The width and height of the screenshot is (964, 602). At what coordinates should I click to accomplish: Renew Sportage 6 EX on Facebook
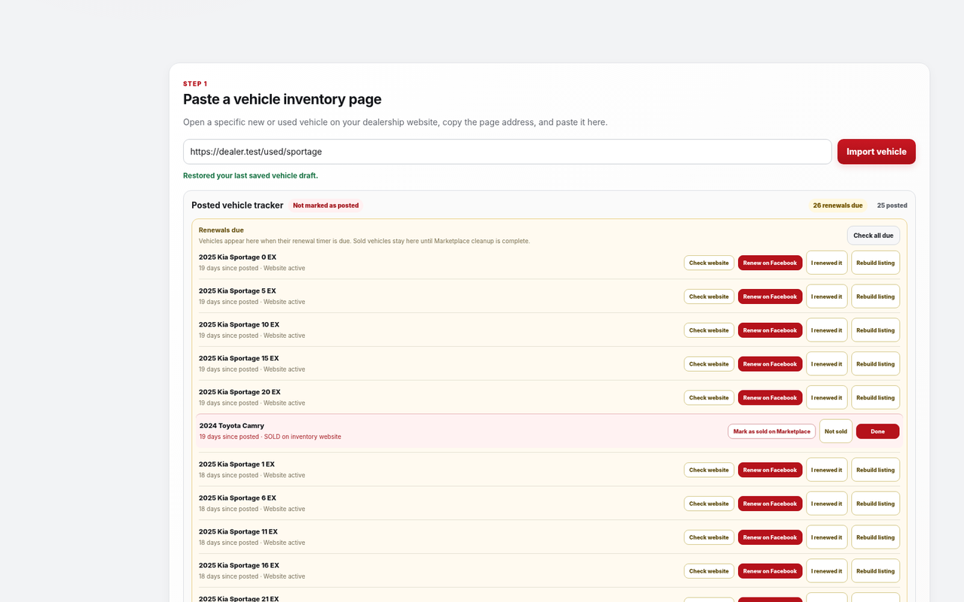click(770, 504)
